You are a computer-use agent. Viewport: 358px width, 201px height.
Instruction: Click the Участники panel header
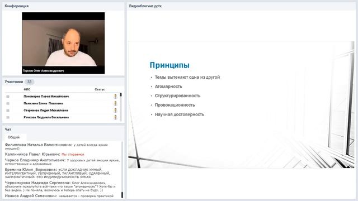(63, 82)
